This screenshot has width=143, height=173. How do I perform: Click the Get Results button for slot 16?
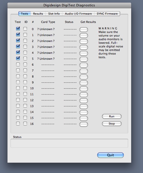click(x=84, y=124)
